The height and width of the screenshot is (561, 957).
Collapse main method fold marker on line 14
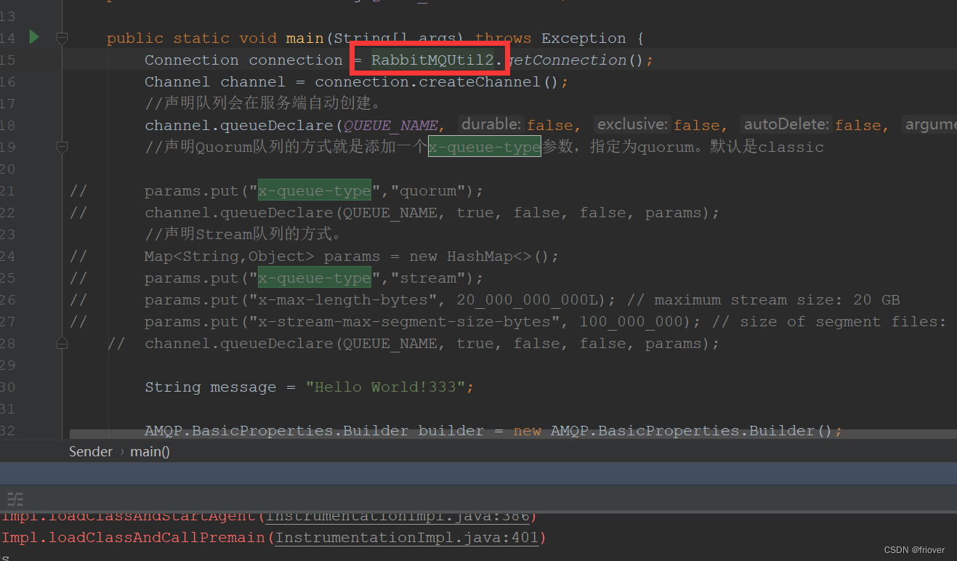coord(62,38)
